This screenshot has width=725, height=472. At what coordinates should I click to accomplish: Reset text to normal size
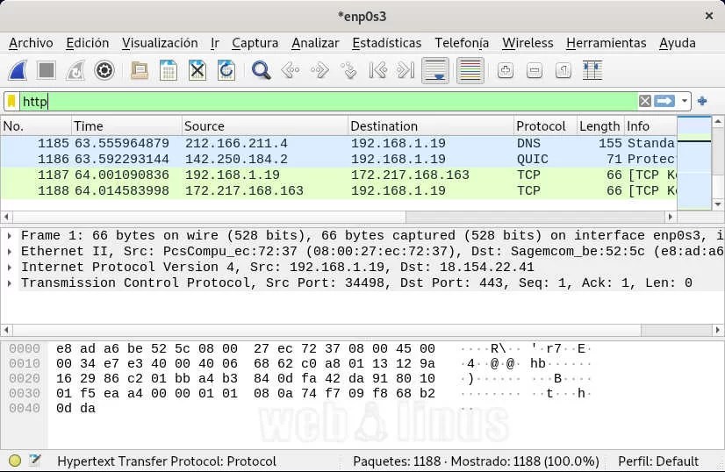click(563, 71)
